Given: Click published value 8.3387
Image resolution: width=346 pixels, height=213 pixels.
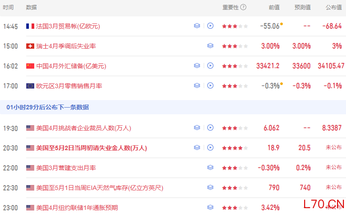Looking at the screenshot, I should pos(332,128).
